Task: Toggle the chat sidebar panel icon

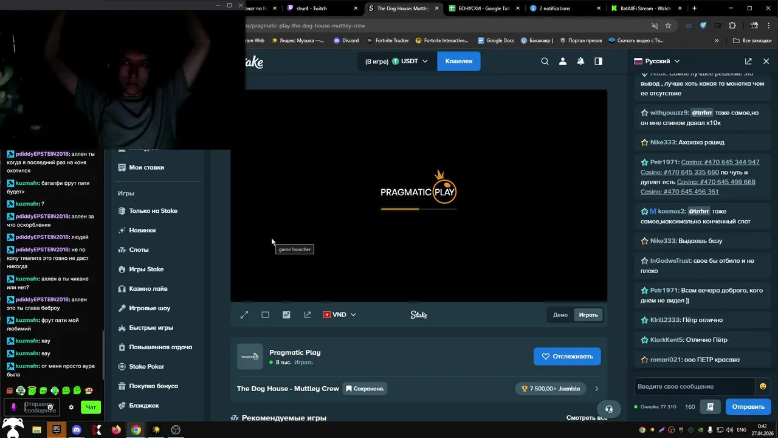Action: coord(599,61)
